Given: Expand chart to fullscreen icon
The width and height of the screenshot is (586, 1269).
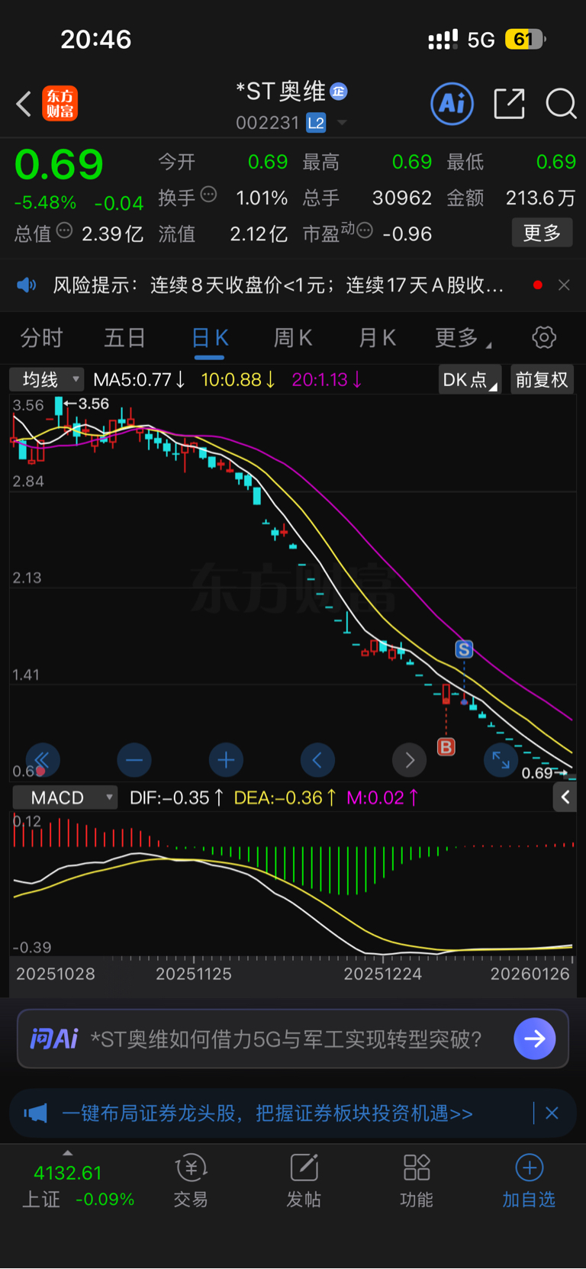Looking at the screenshot, I should pyautogui.click(x=501, y=760).
